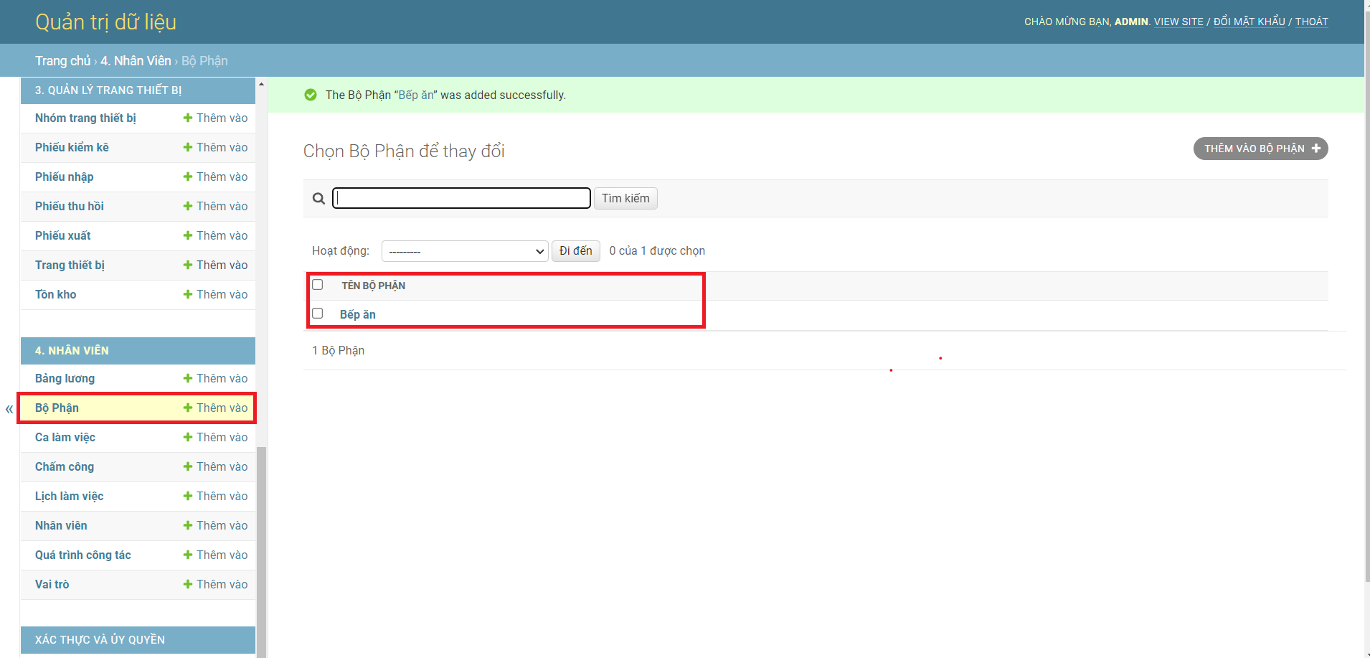Click the green success checkmark icon
Image resolution: width=1370 pixels, height=658 pixels.
tap(311, 94)
